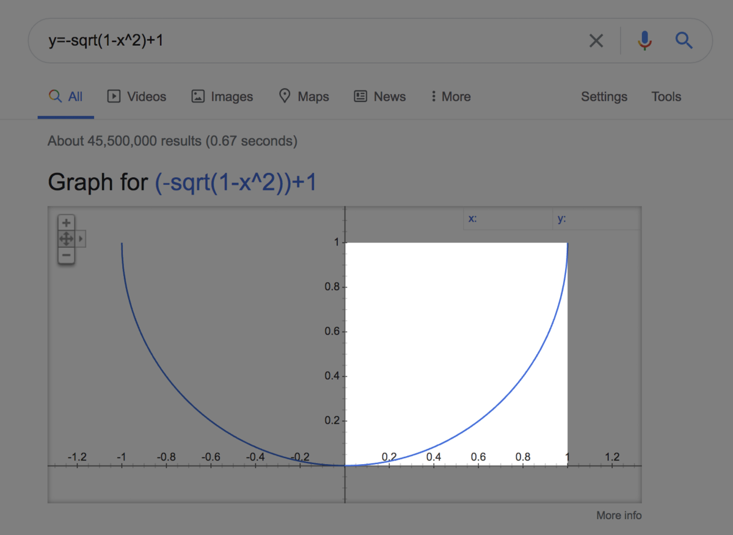Zoom in on the graph with the plus button
This screenshot has height=535, width=733.
67,223
